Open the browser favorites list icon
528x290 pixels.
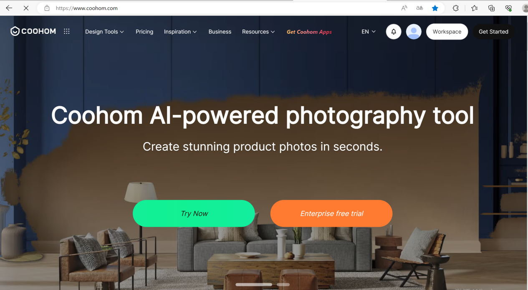(475, 8)
